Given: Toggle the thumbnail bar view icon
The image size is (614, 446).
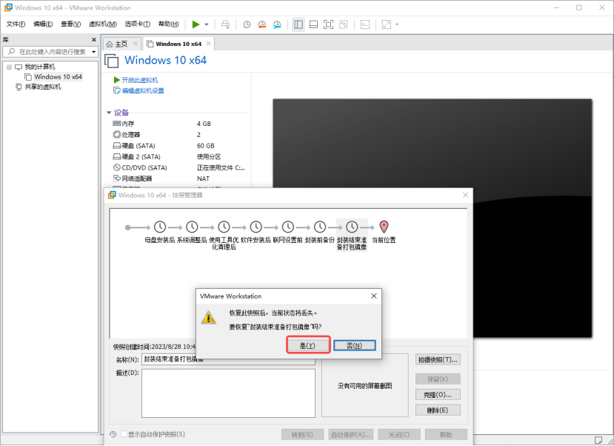Looking at the screenshot, I should pyautogui.click(x=313, y=24).
